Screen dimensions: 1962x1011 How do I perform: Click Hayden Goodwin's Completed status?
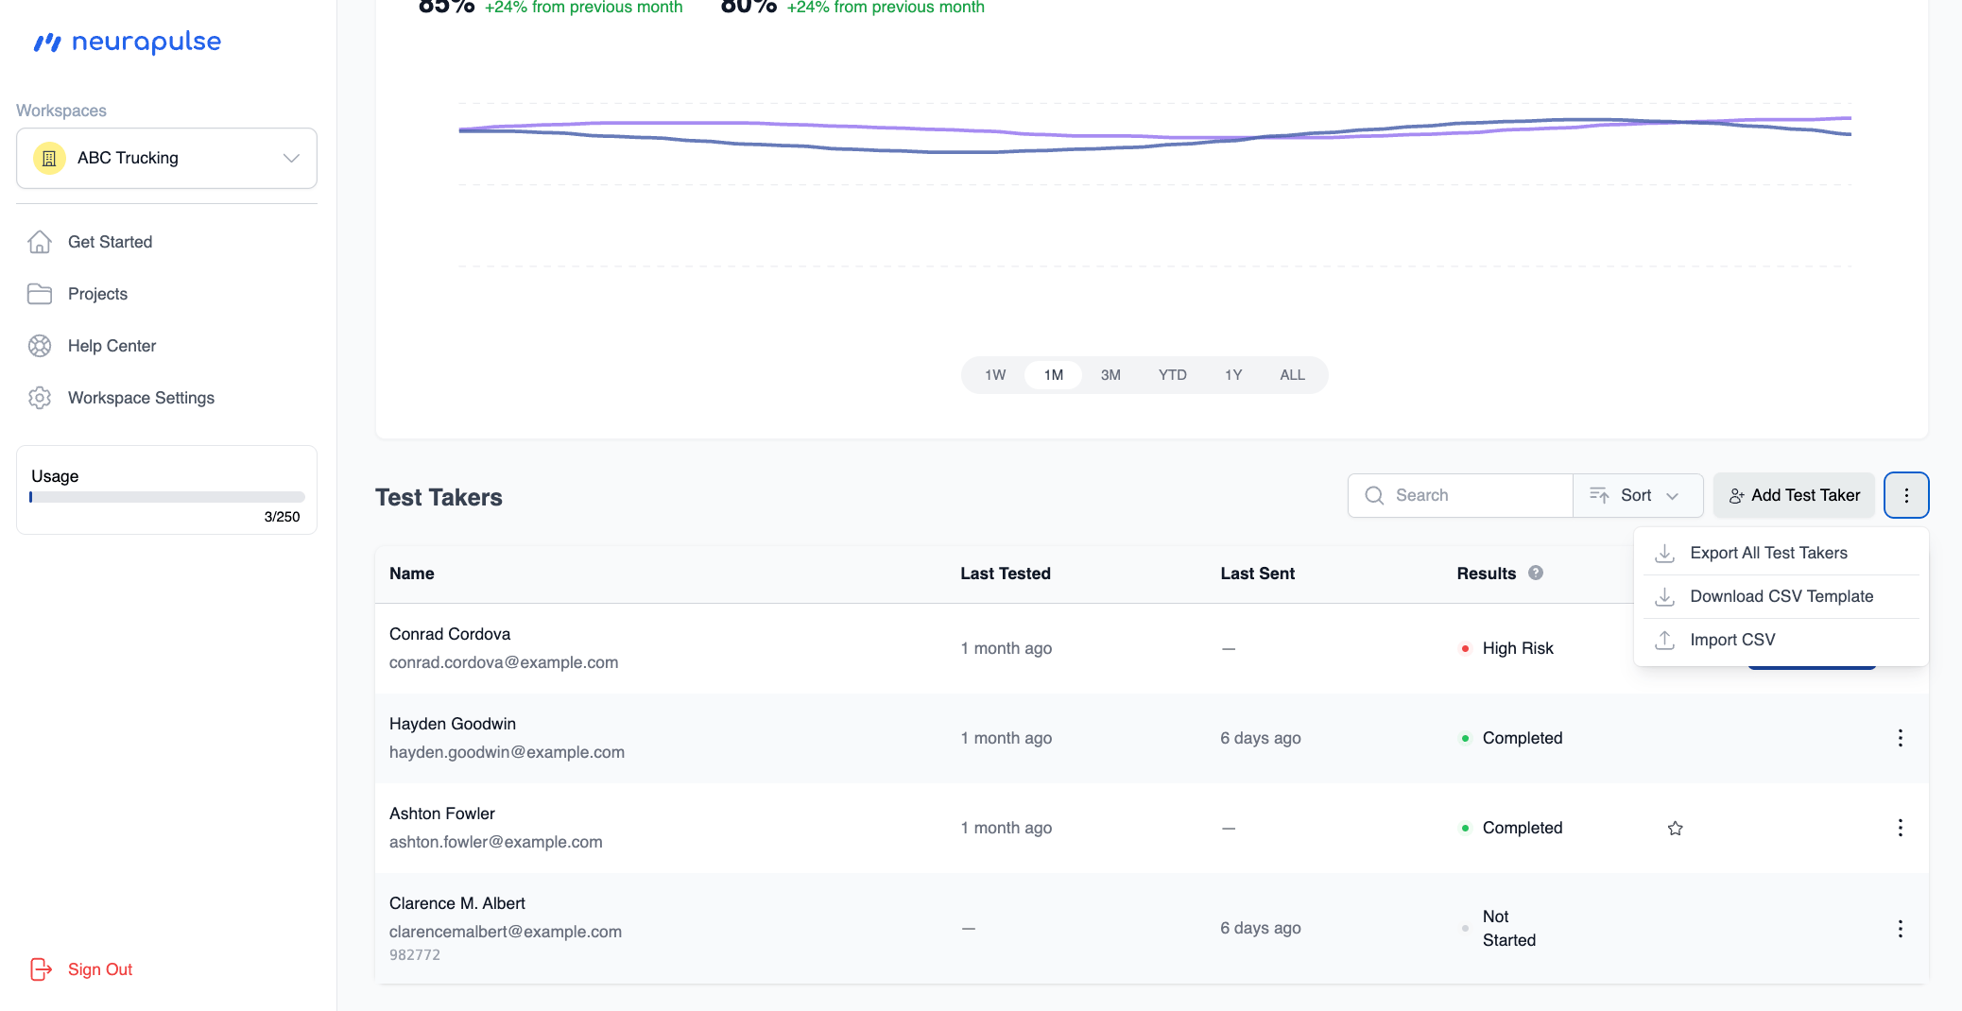[x=1523, y=738]
